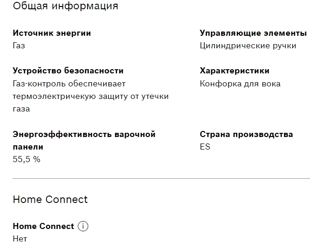Select the 'Энергоэффективность варочной панели' label
The width and height of the screenshot is (310, 248).
84,134
